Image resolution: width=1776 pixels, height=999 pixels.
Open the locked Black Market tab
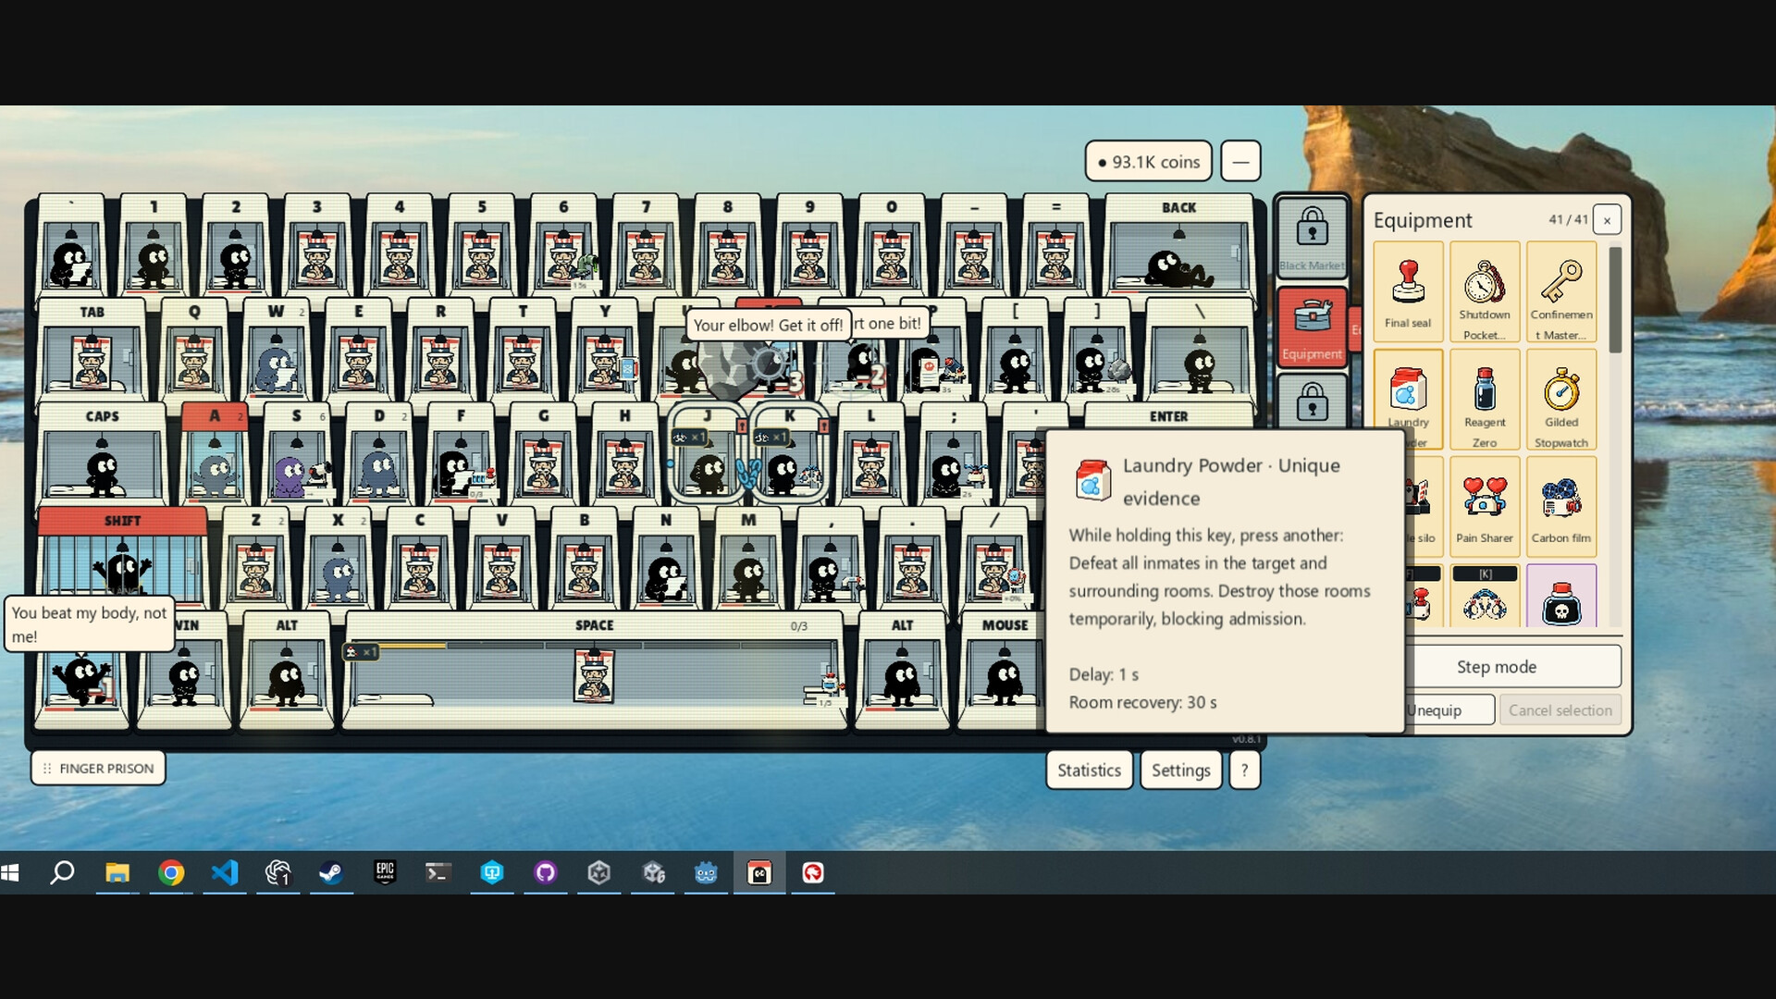(x=1312, y=237)
